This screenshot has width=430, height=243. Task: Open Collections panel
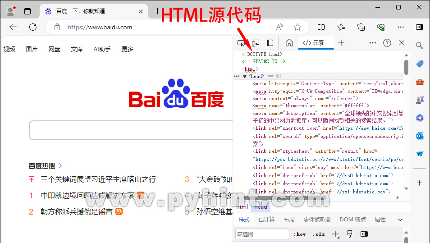tap(361, 27)
